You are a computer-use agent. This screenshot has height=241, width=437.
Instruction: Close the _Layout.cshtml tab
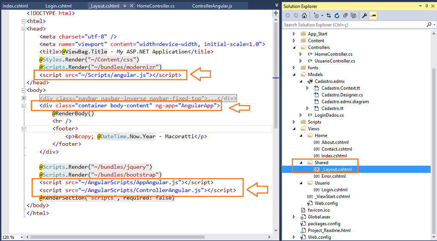pos(132,6)
